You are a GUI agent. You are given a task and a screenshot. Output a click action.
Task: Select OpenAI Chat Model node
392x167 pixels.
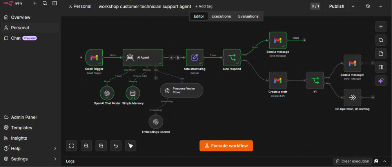pos(107,93)
